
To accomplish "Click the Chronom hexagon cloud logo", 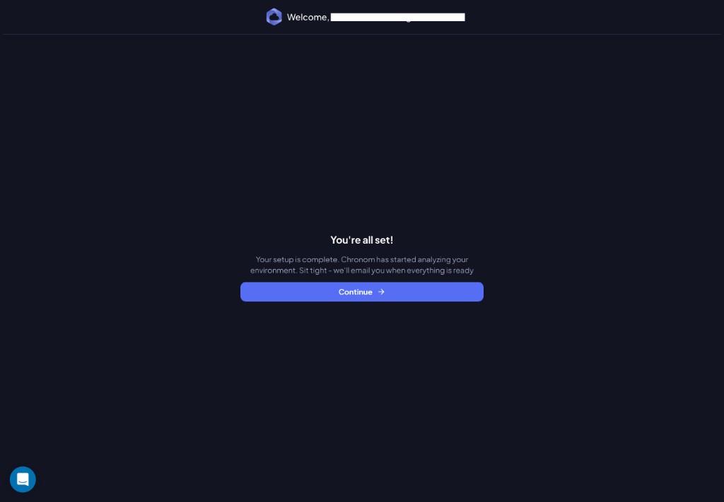I will click(x=274, y=17).
